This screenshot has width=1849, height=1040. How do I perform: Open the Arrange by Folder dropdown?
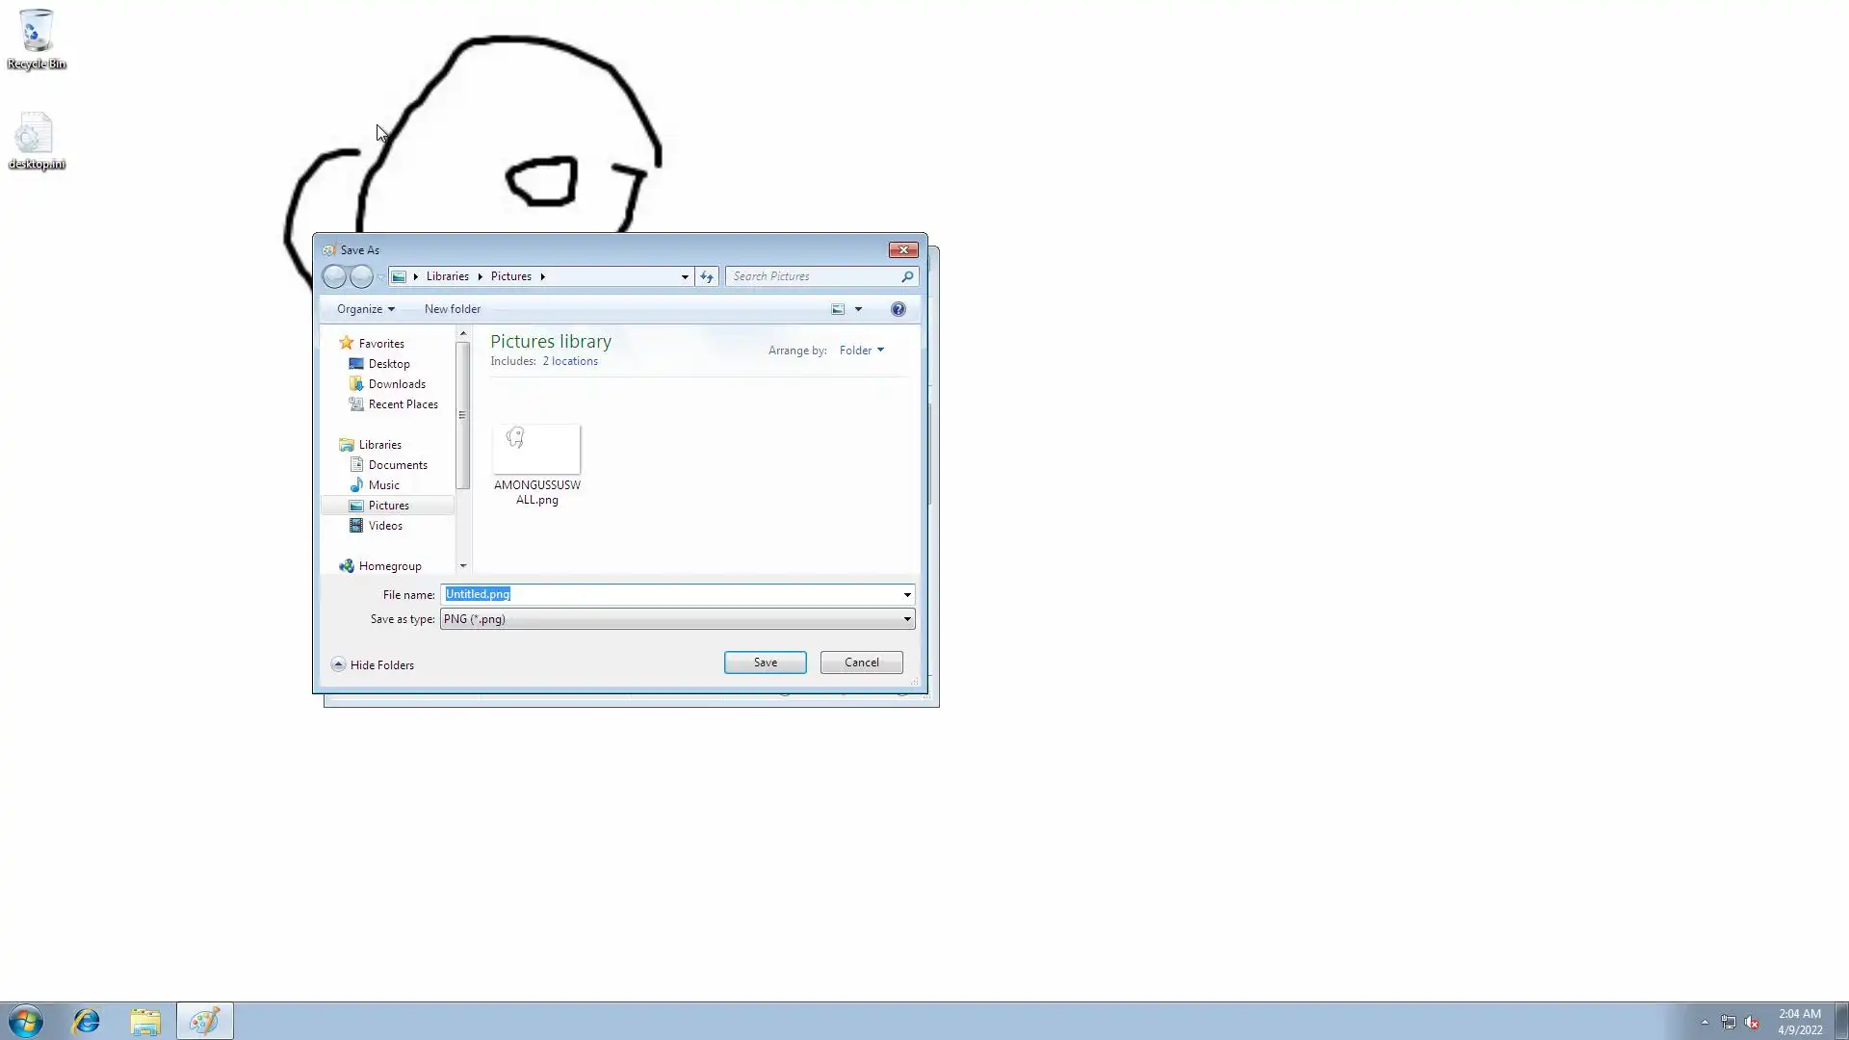tap(861, 351)
